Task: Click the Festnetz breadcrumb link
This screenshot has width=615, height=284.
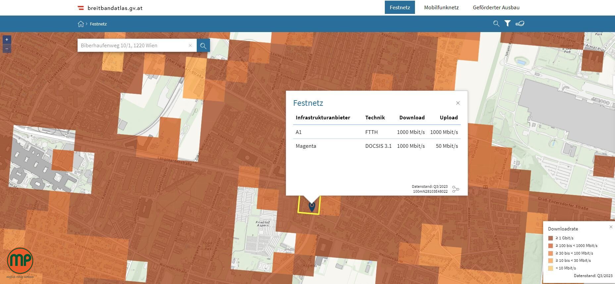Action: (x=98, y=24)
